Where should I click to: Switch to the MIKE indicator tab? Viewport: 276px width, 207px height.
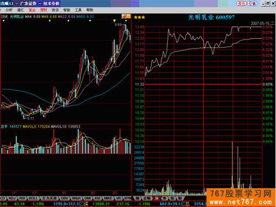pos(108,198)
